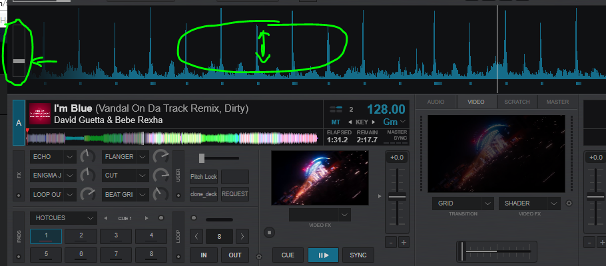
Task: Go to previous hotcue before CUE 1
Action: point(106,218)
